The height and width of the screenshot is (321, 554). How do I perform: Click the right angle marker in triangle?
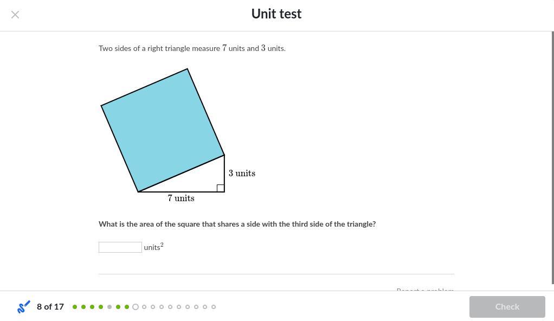[x=221, y=188]
